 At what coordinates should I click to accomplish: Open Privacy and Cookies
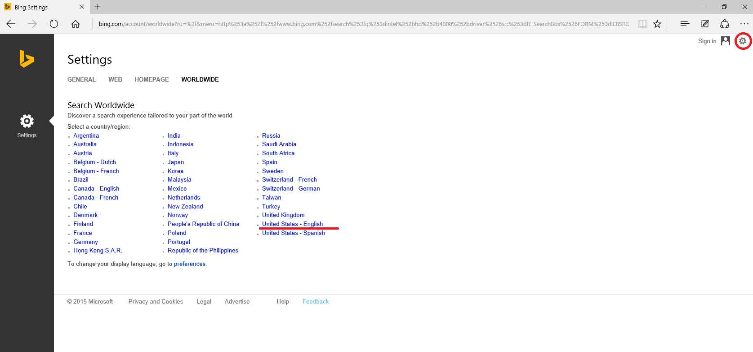[x=156, y=301]
